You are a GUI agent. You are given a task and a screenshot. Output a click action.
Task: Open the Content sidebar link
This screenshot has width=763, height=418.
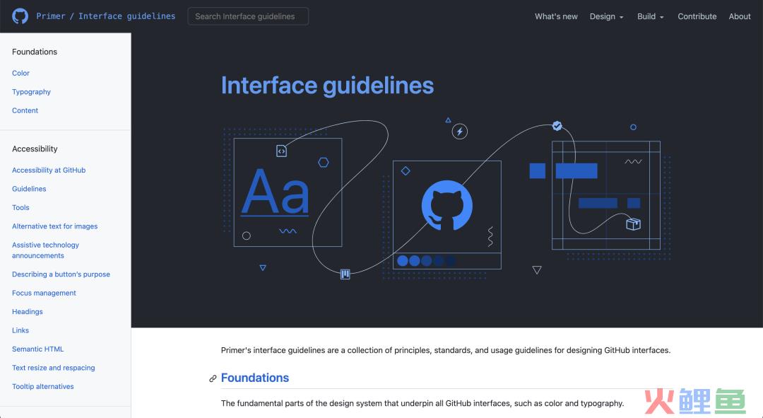click(25, 110)
